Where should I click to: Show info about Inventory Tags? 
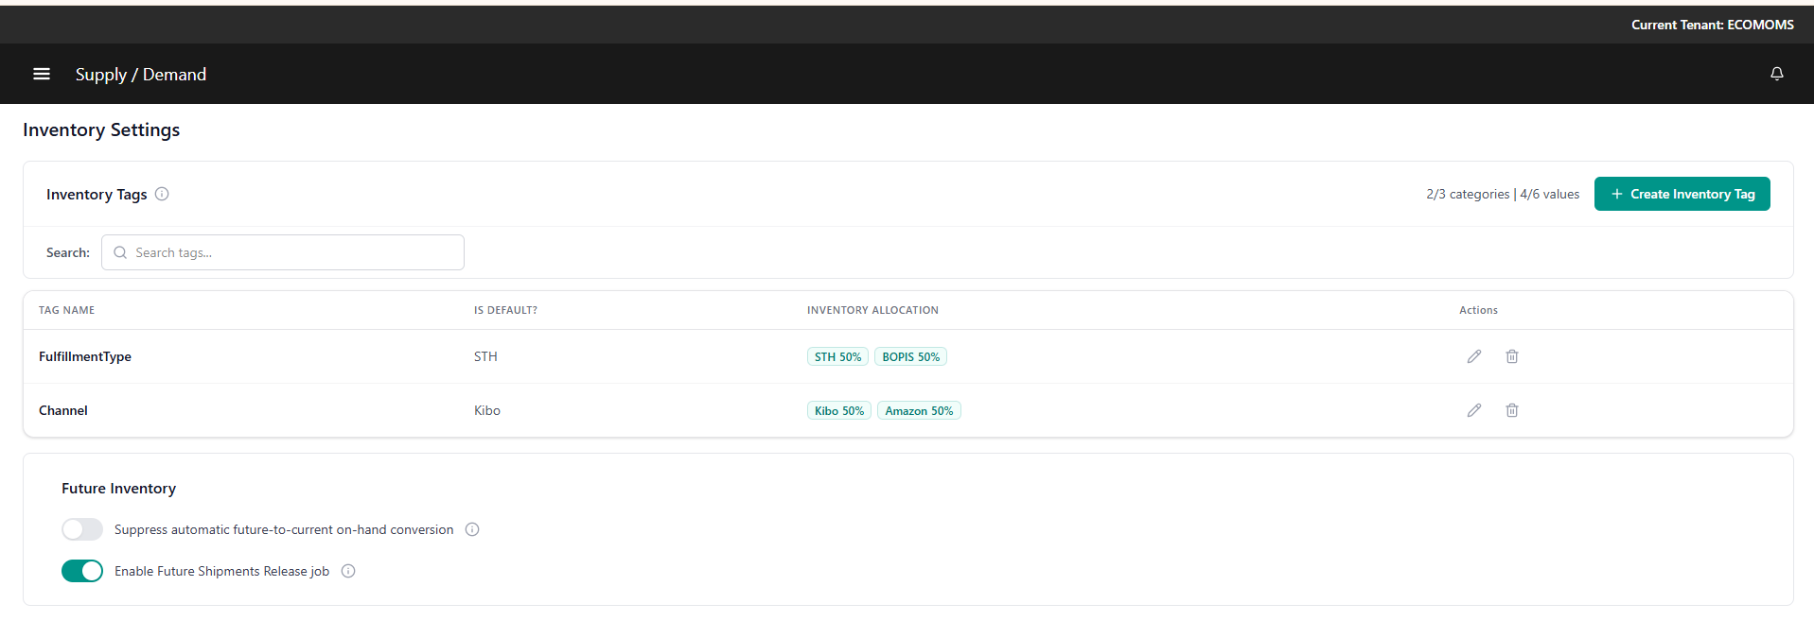(x=162, y=194)
